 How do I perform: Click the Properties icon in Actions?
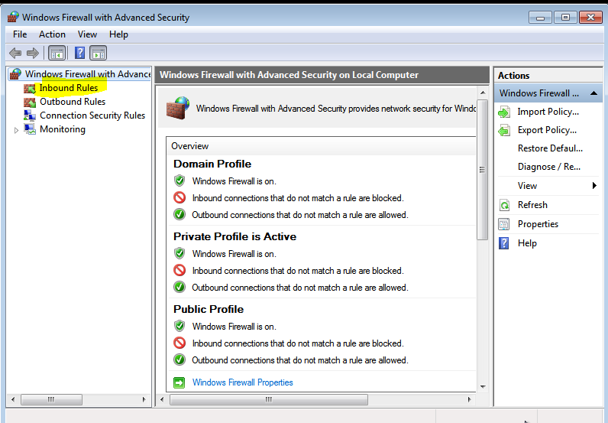tap(504, 224)
